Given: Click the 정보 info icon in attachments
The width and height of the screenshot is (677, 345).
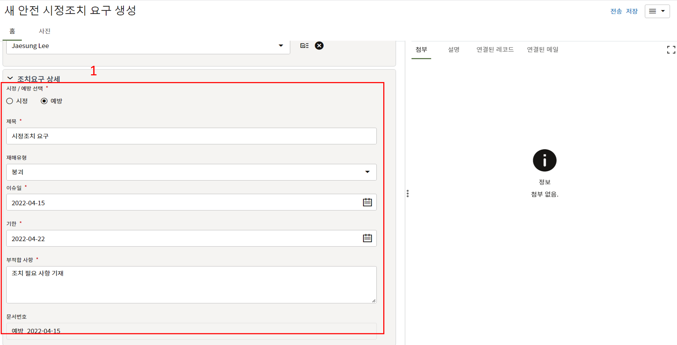Looking at the screenshot, I should click(x=544, y=161).
